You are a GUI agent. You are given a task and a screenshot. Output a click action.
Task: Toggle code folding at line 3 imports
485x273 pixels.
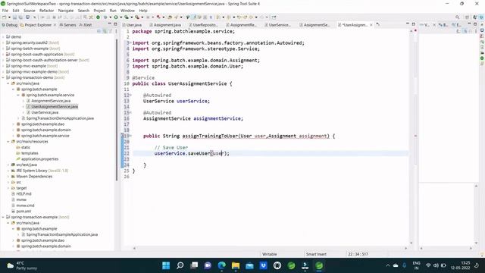(x=130, y=42)
